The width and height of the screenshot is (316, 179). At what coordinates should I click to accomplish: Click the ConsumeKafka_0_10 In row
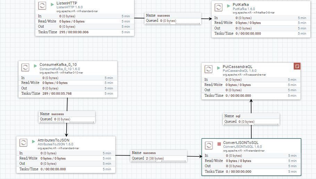68,78
